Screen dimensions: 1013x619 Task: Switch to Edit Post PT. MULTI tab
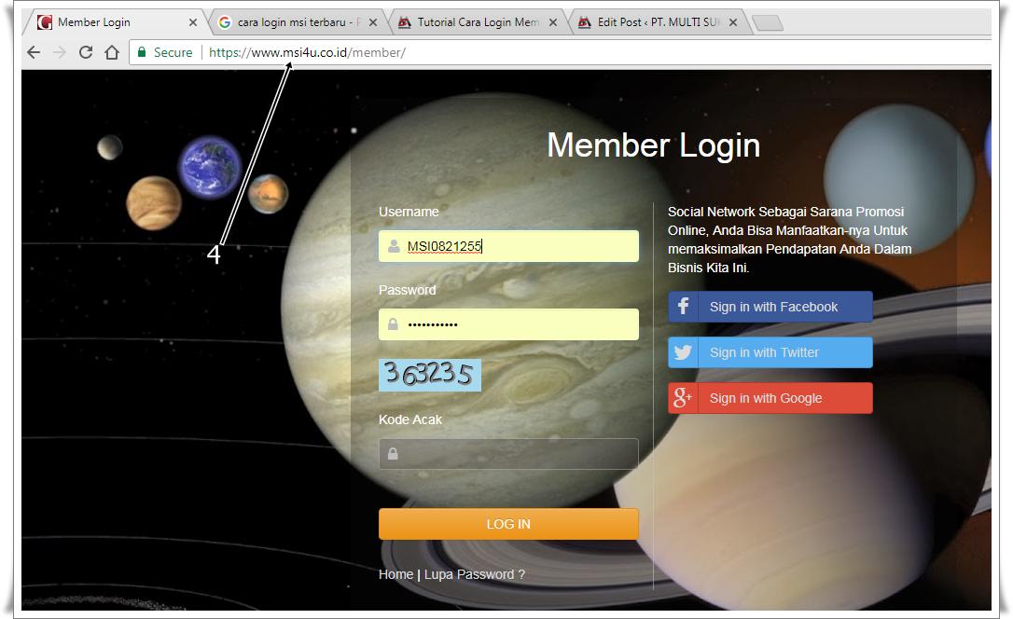pyautogui.click(x=659, y=22)
